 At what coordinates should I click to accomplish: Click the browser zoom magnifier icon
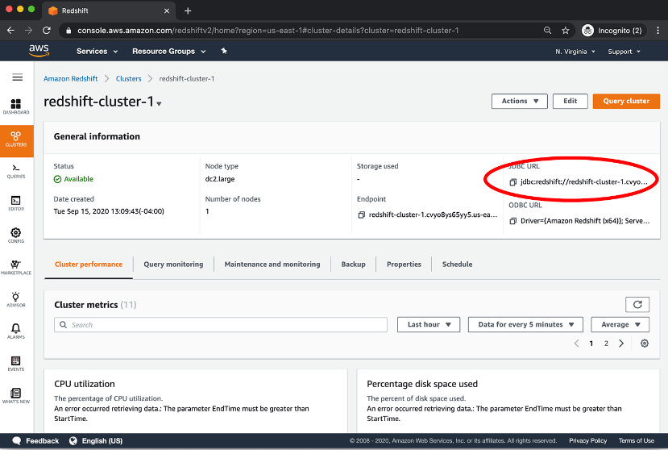click(547, 31)
